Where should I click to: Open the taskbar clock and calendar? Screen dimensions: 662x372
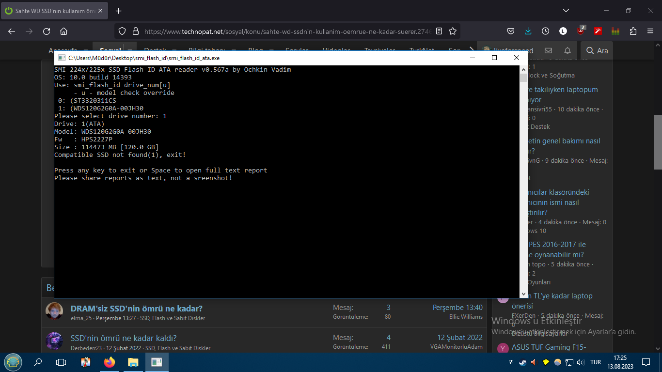tap(620, 362)
